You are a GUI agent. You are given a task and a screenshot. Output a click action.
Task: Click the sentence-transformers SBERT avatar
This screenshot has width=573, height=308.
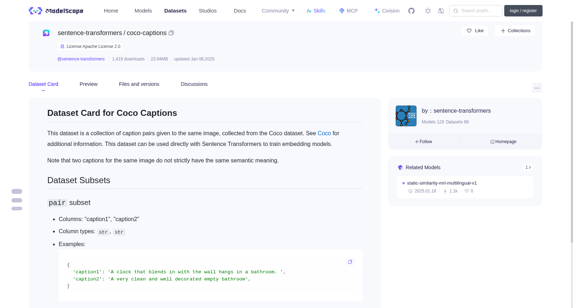[x=406, y=116]
